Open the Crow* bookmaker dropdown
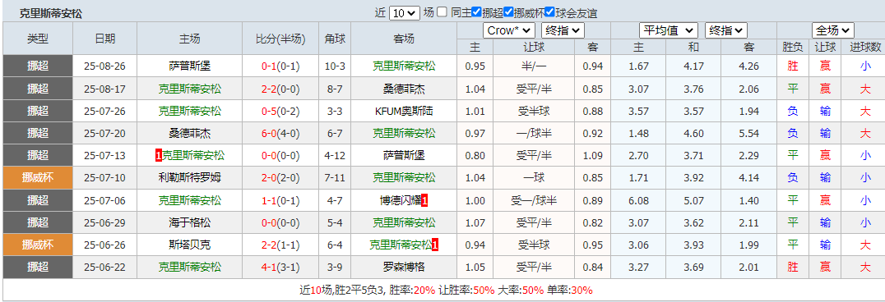 tap(509, 30)
